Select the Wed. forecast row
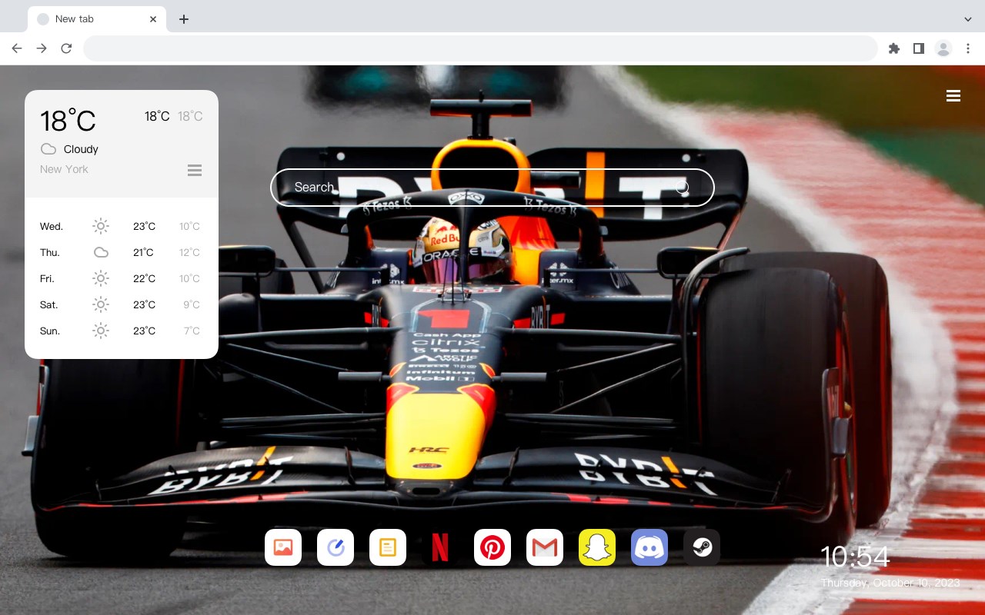This screenshot has height=615, width=985. [x=122, y=226]
